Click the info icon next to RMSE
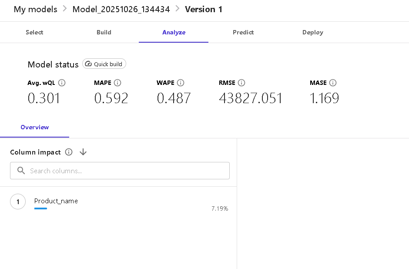Image resolution: width=409 pixels, height=269 pixels. coord(242,83)
